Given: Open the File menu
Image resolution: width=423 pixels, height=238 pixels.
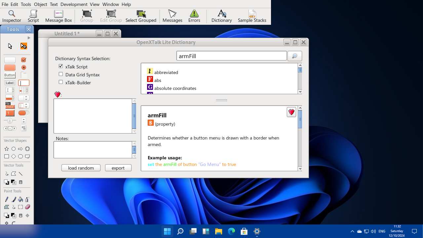Looking at the screenshot, I should point(5,4).
